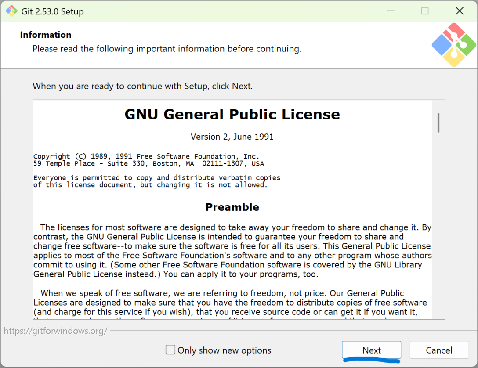This screenshot has width=478, height=368.
Task: Click the Free Software Foundation copyright line
Action: (146, 156)
